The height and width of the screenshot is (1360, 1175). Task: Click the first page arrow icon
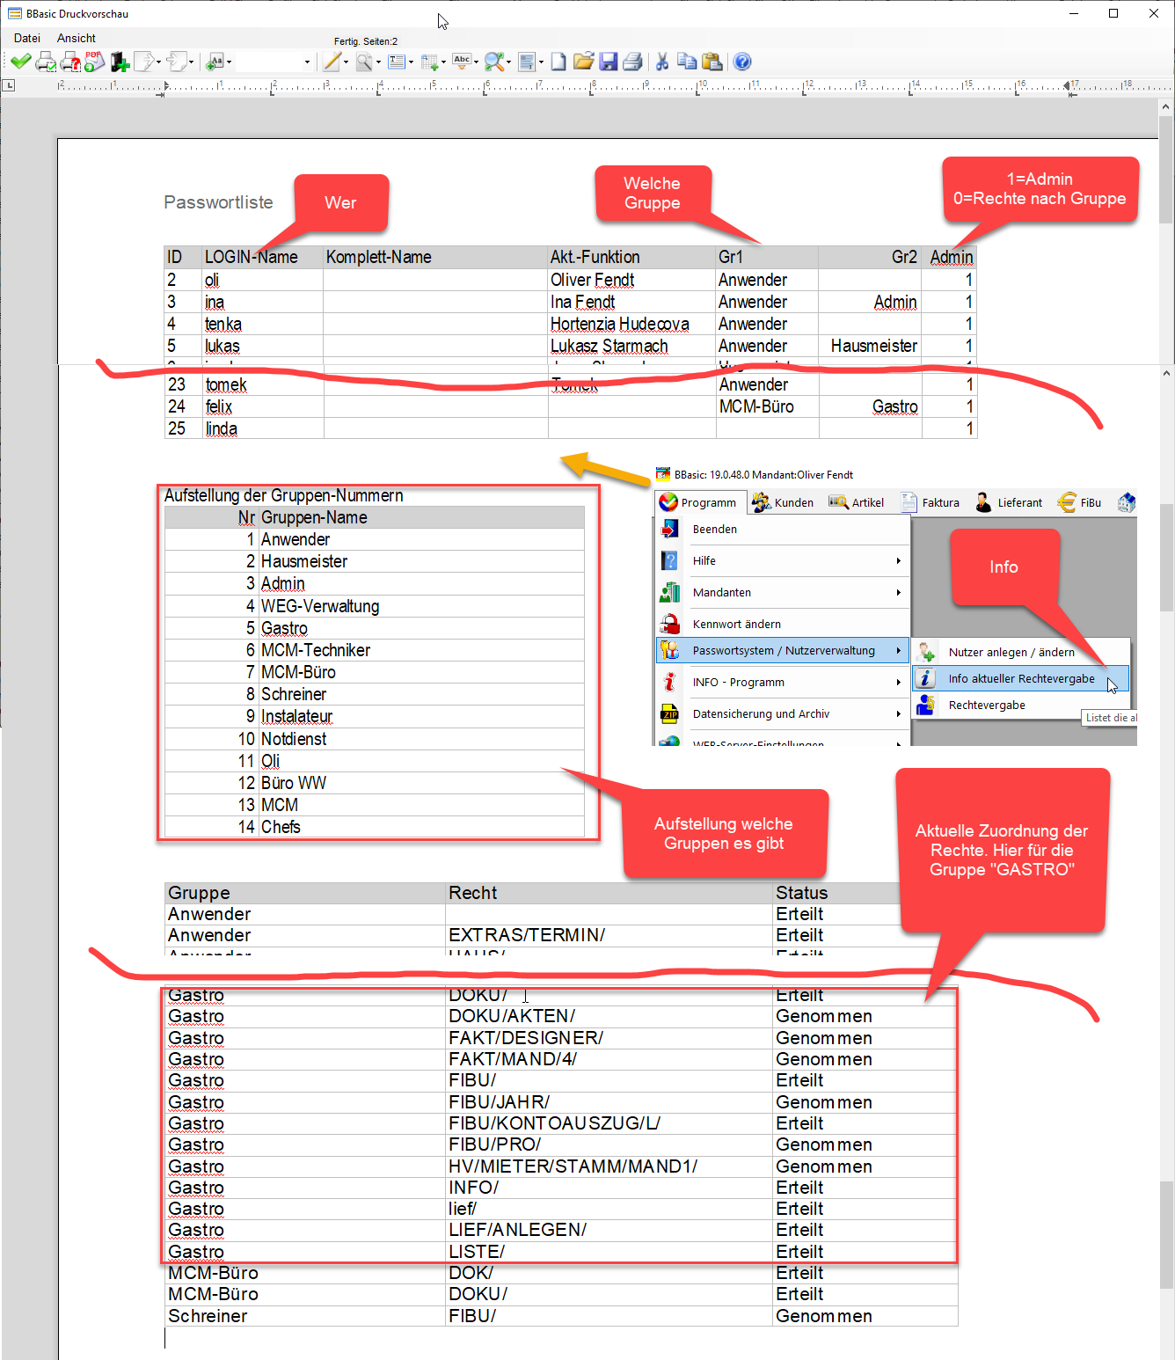(x=143, y=62)
